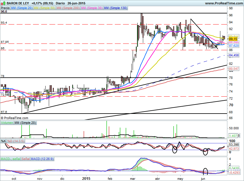Click the yellow 89,15 current price tag

point(233,39)
